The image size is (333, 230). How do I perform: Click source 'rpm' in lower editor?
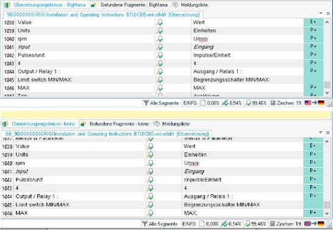point(20,163)
